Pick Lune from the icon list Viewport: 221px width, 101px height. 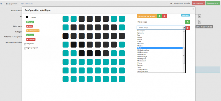pos(160,42)
